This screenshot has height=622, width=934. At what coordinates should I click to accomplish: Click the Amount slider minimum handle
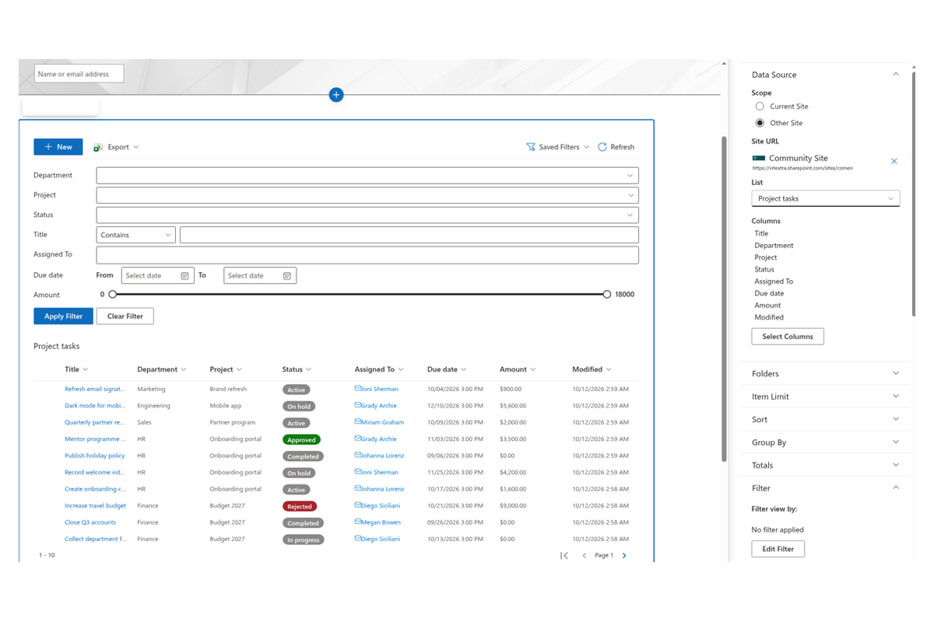point(113,295)
